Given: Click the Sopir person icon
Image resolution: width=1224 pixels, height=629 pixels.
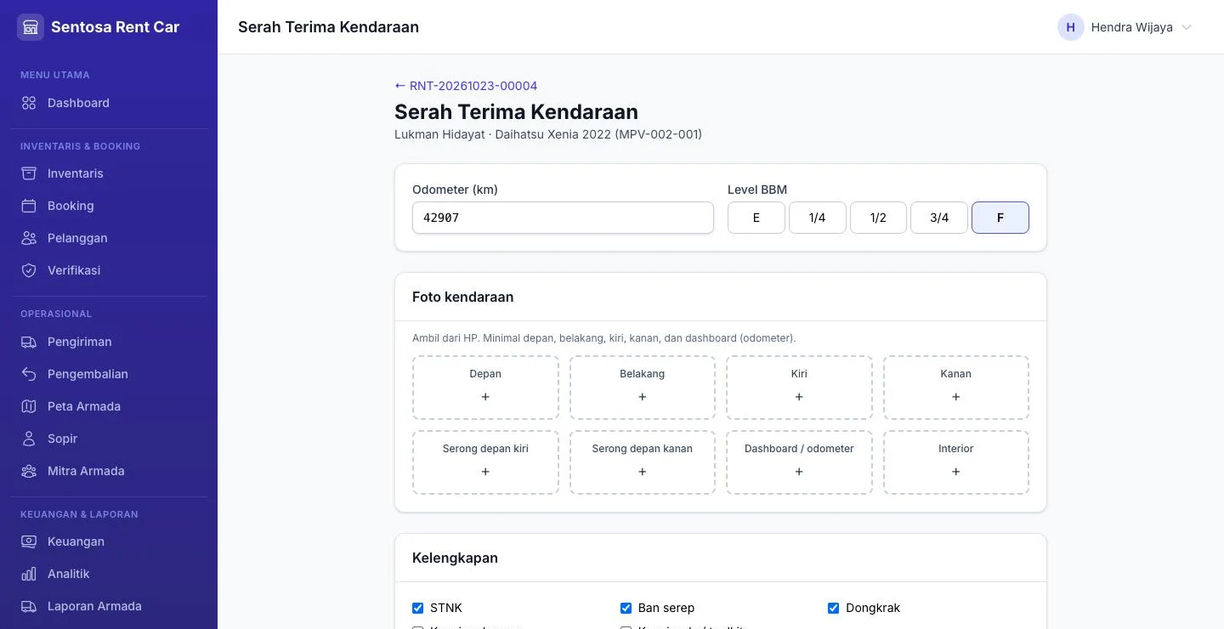Looking at the screenshot, I should (x=29, y=439).
